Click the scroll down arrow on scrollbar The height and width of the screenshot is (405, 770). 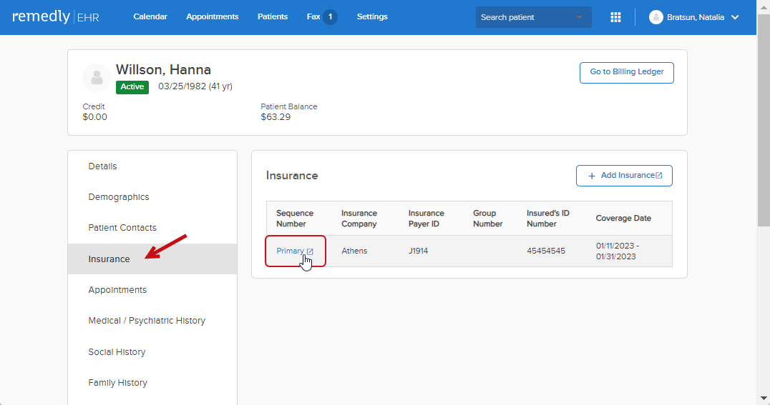(x=764, y=398)
